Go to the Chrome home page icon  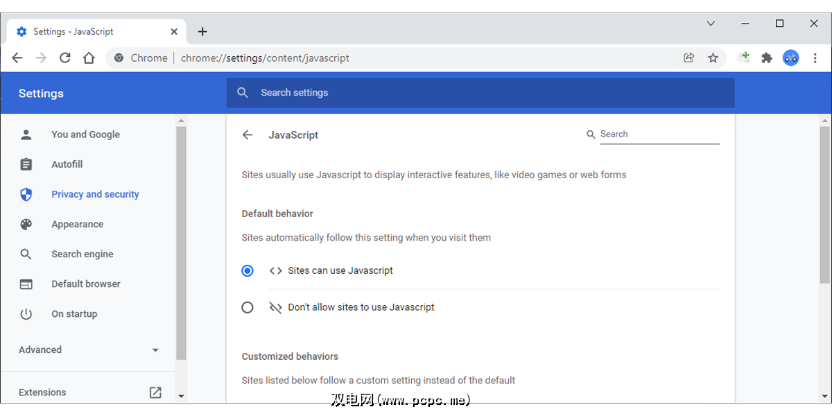click(89, 58)
